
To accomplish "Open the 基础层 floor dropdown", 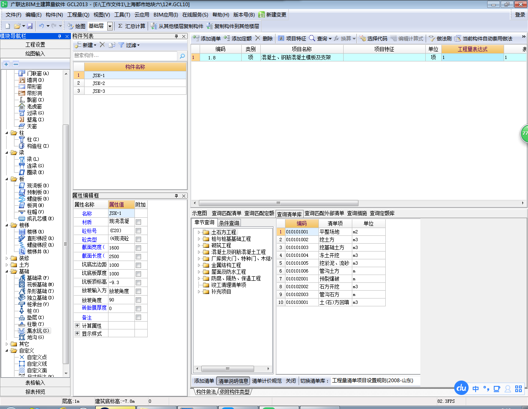I will click(x=110, y=26).
